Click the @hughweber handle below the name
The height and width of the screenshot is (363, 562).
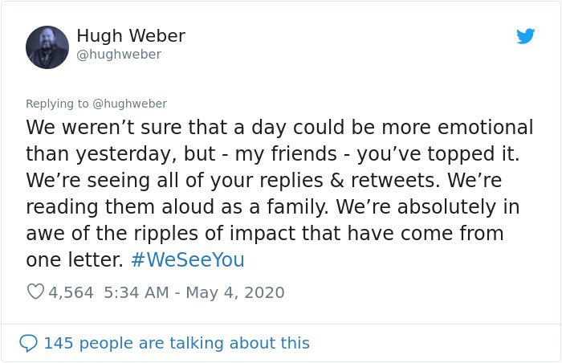(x=119, y=55)
